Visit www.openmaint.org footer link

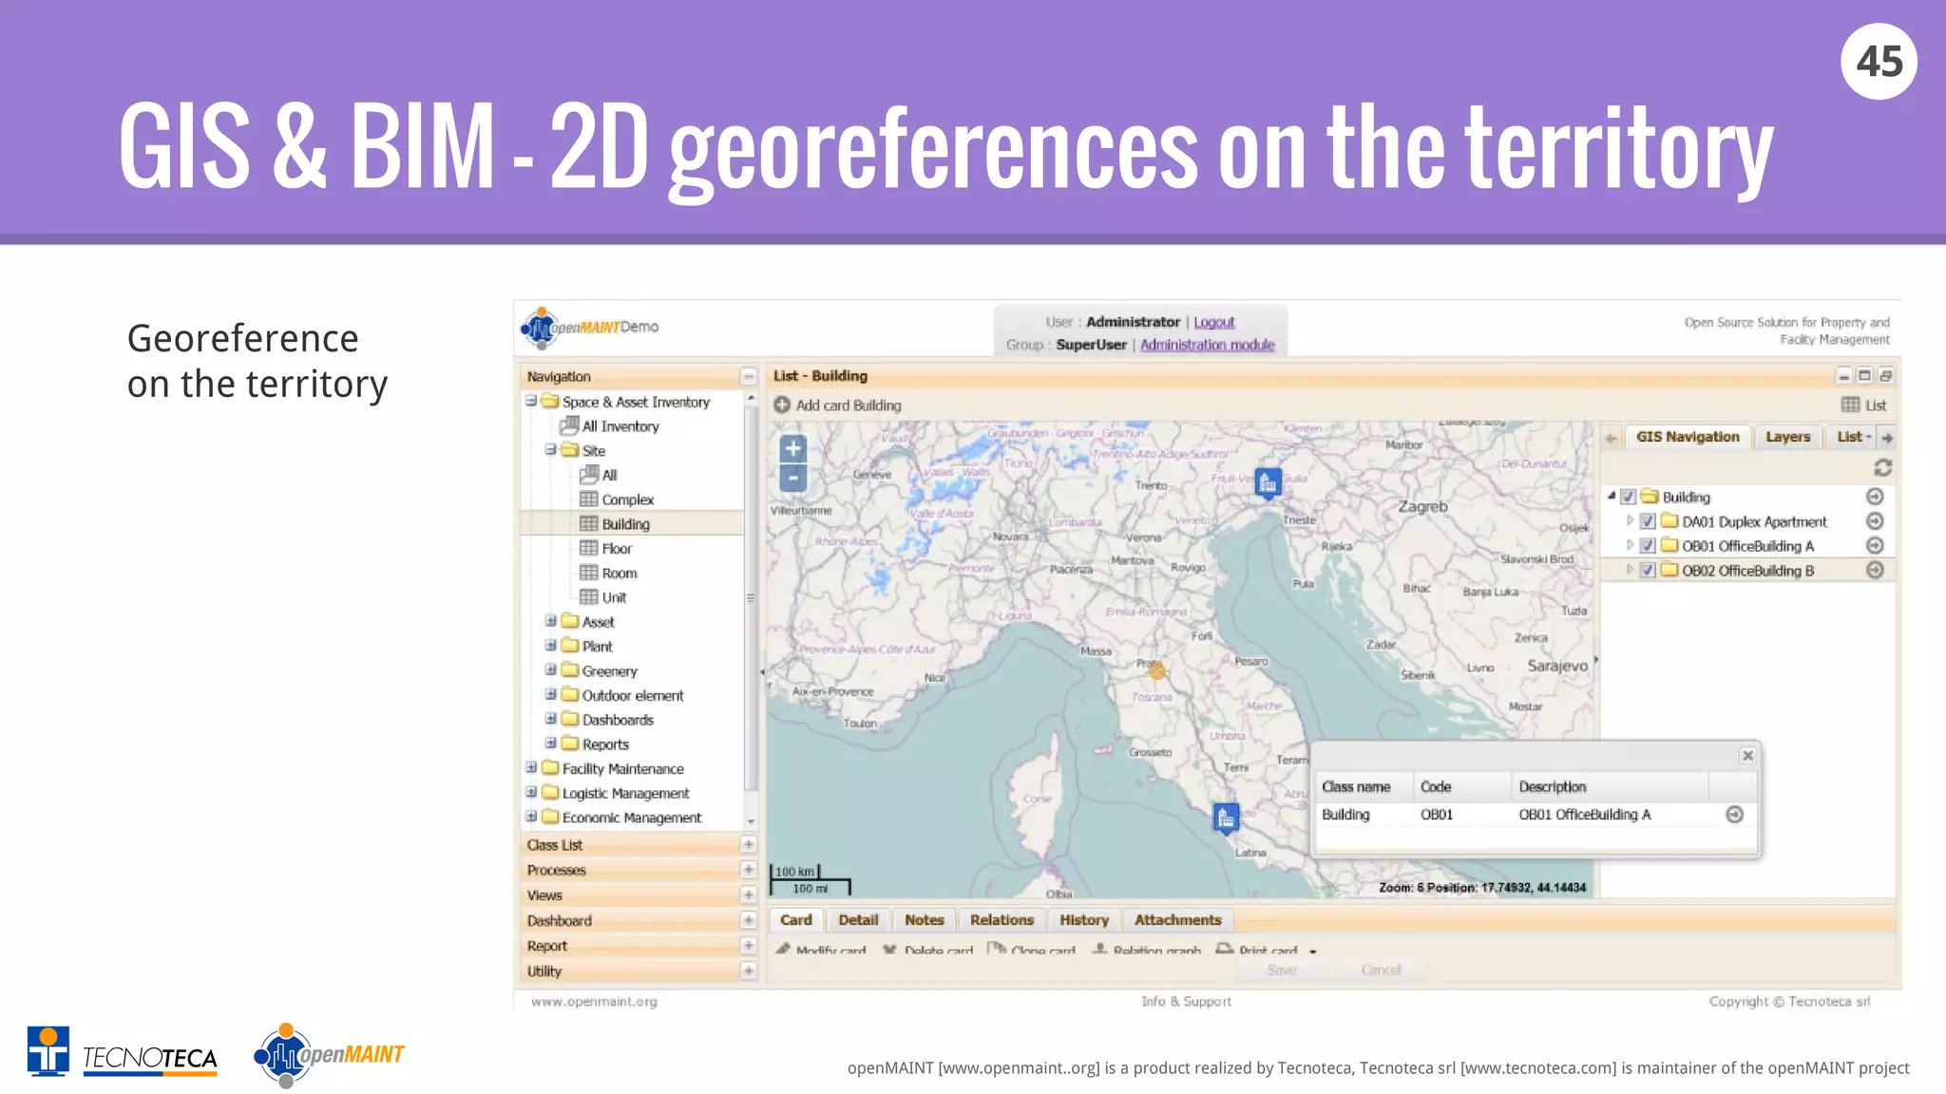tap(594, 1001)
